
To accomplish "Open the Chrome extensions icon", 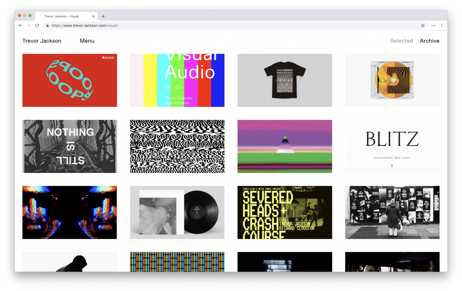I will (x=433, y=25).
